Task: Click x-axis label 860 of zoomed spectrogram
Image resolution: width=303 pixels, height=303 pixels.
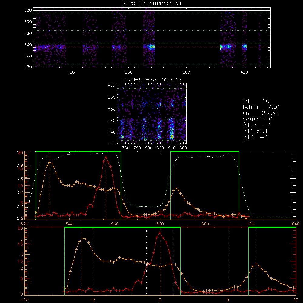Action: [x=183, y=148]
